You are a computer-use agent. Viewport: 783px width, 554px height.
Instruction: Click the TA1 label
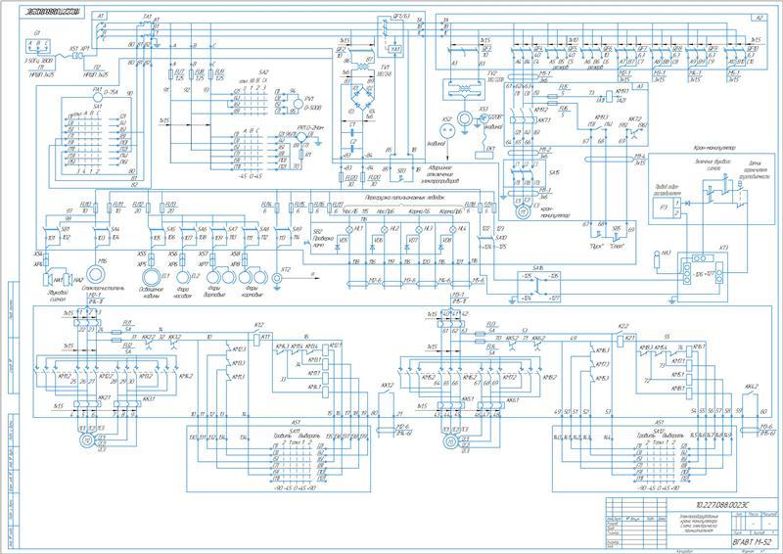(148, 17)
